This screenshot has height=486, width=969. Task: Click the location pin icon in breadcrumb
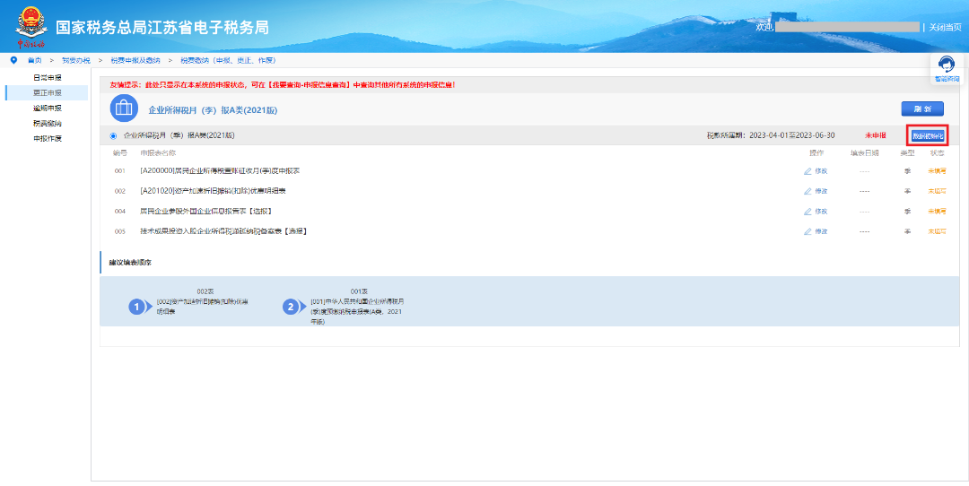13,60
